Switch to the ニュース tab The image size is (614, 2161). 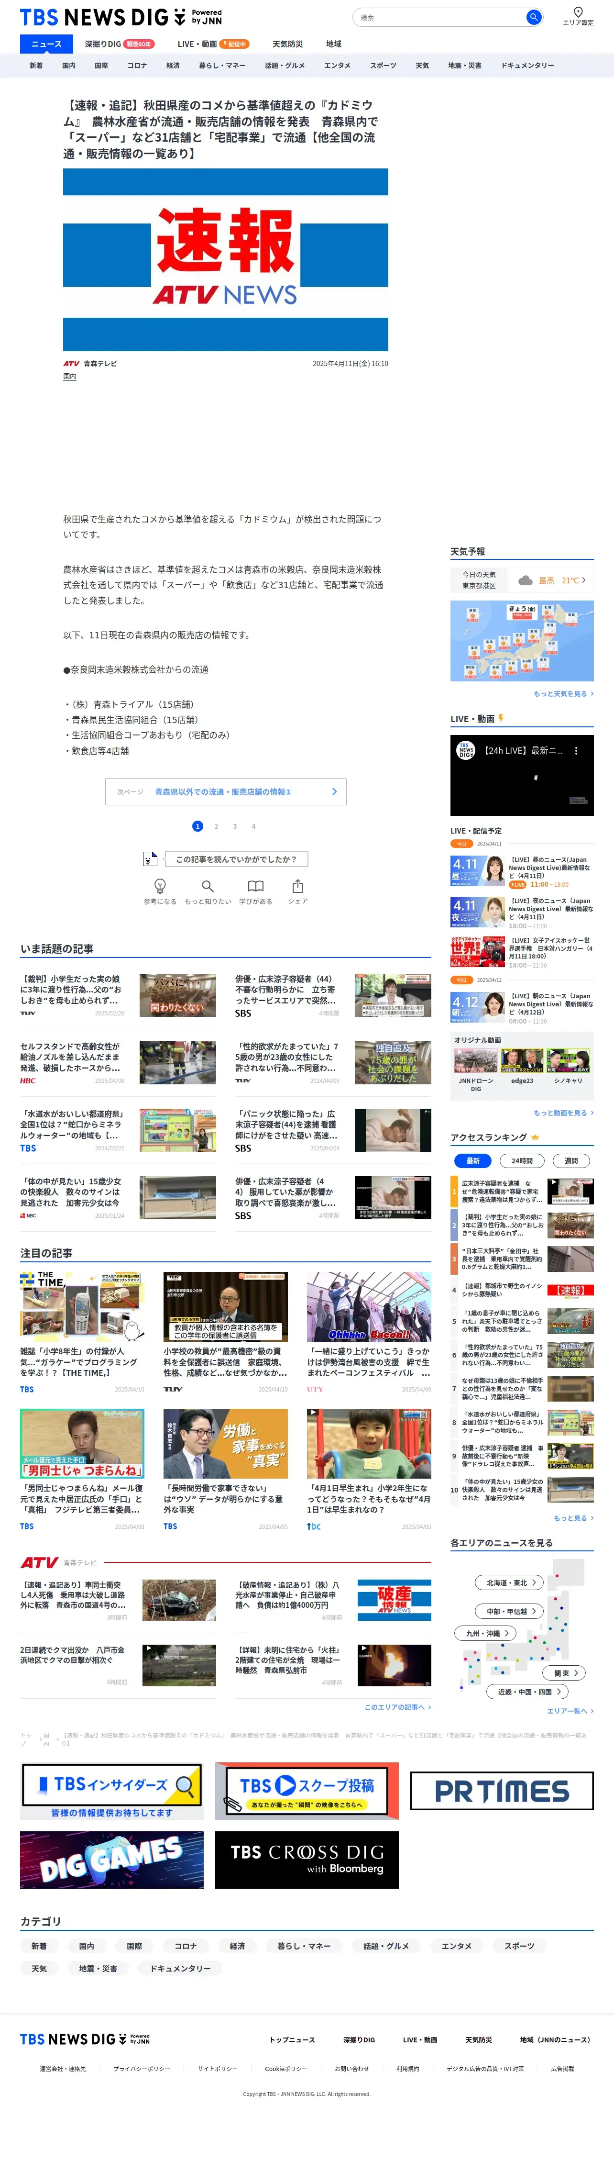click(x=46, y=44)
